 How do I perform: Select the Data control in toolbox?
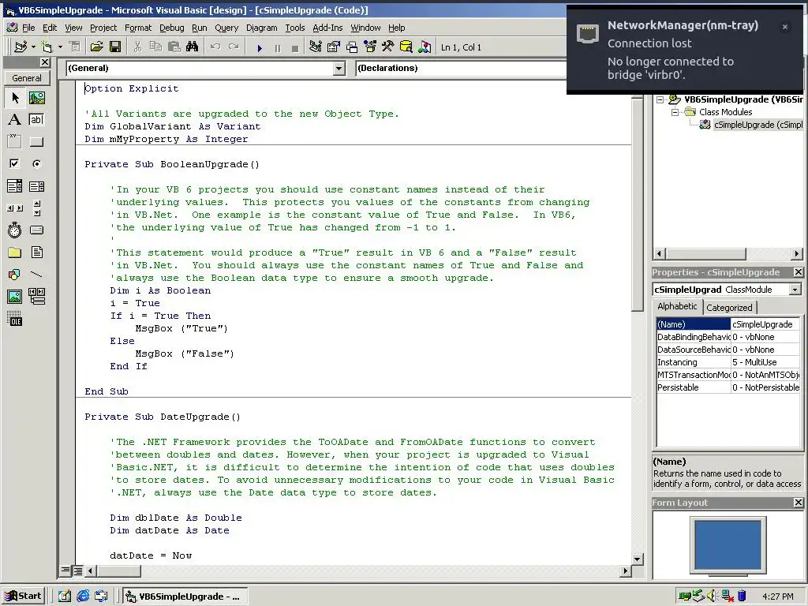point(36,297)
